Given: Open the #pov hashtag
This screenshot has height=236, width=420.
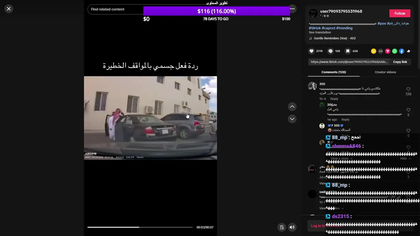Looking at the screenshot, I should click(382, 24).
